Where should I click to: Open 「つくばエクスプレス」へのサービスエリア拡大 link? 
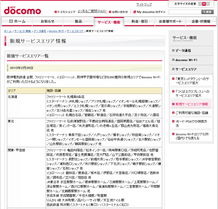click(x=192, y=94)
